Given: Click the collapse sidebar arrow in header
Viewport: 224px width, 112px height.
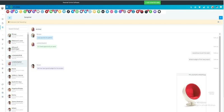Looking at the screenshot, I should pyautogui.click(x=7, y=7).
